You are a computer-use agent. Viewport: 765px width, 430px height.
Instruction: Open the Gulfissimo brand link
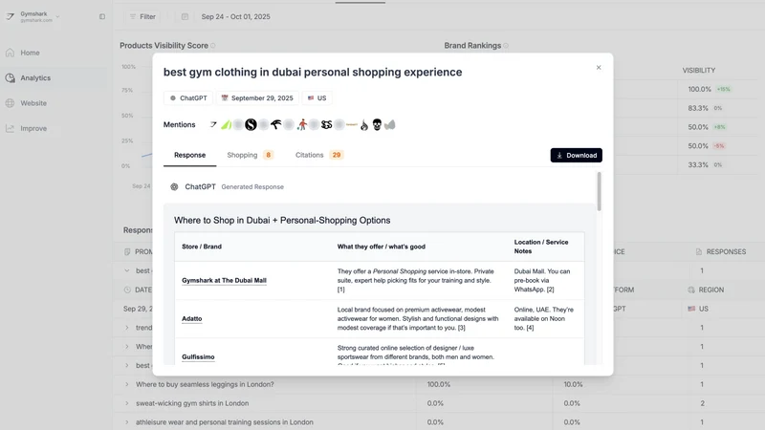point(198,356)
